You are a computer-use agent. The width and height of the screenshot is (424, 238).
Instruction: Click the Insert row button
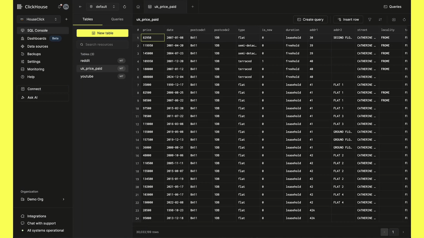pyautogui.click(x=348, y=20)
